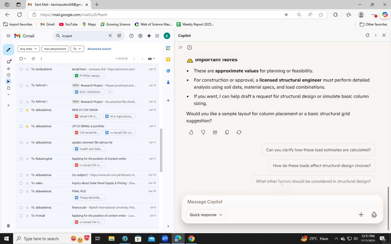391x244 pixels.
Task: Get add-ons plus icon in side panel
Action: point(168,100)
